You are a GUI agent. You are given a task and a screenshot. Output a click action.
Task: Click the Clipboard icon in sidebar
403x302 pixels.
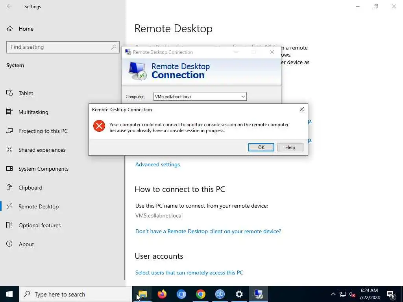pyautogui.click(x=9, y=187)
